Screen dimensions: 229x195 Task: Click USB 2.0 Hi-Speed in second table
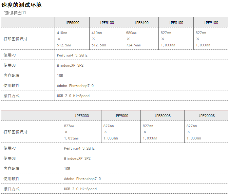tap(80, 189)
